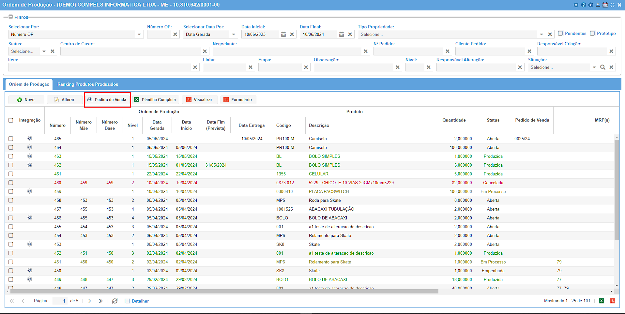Run search with the magnifier icon
This screenshot has width=625, height=314.
tap(603, 67)
